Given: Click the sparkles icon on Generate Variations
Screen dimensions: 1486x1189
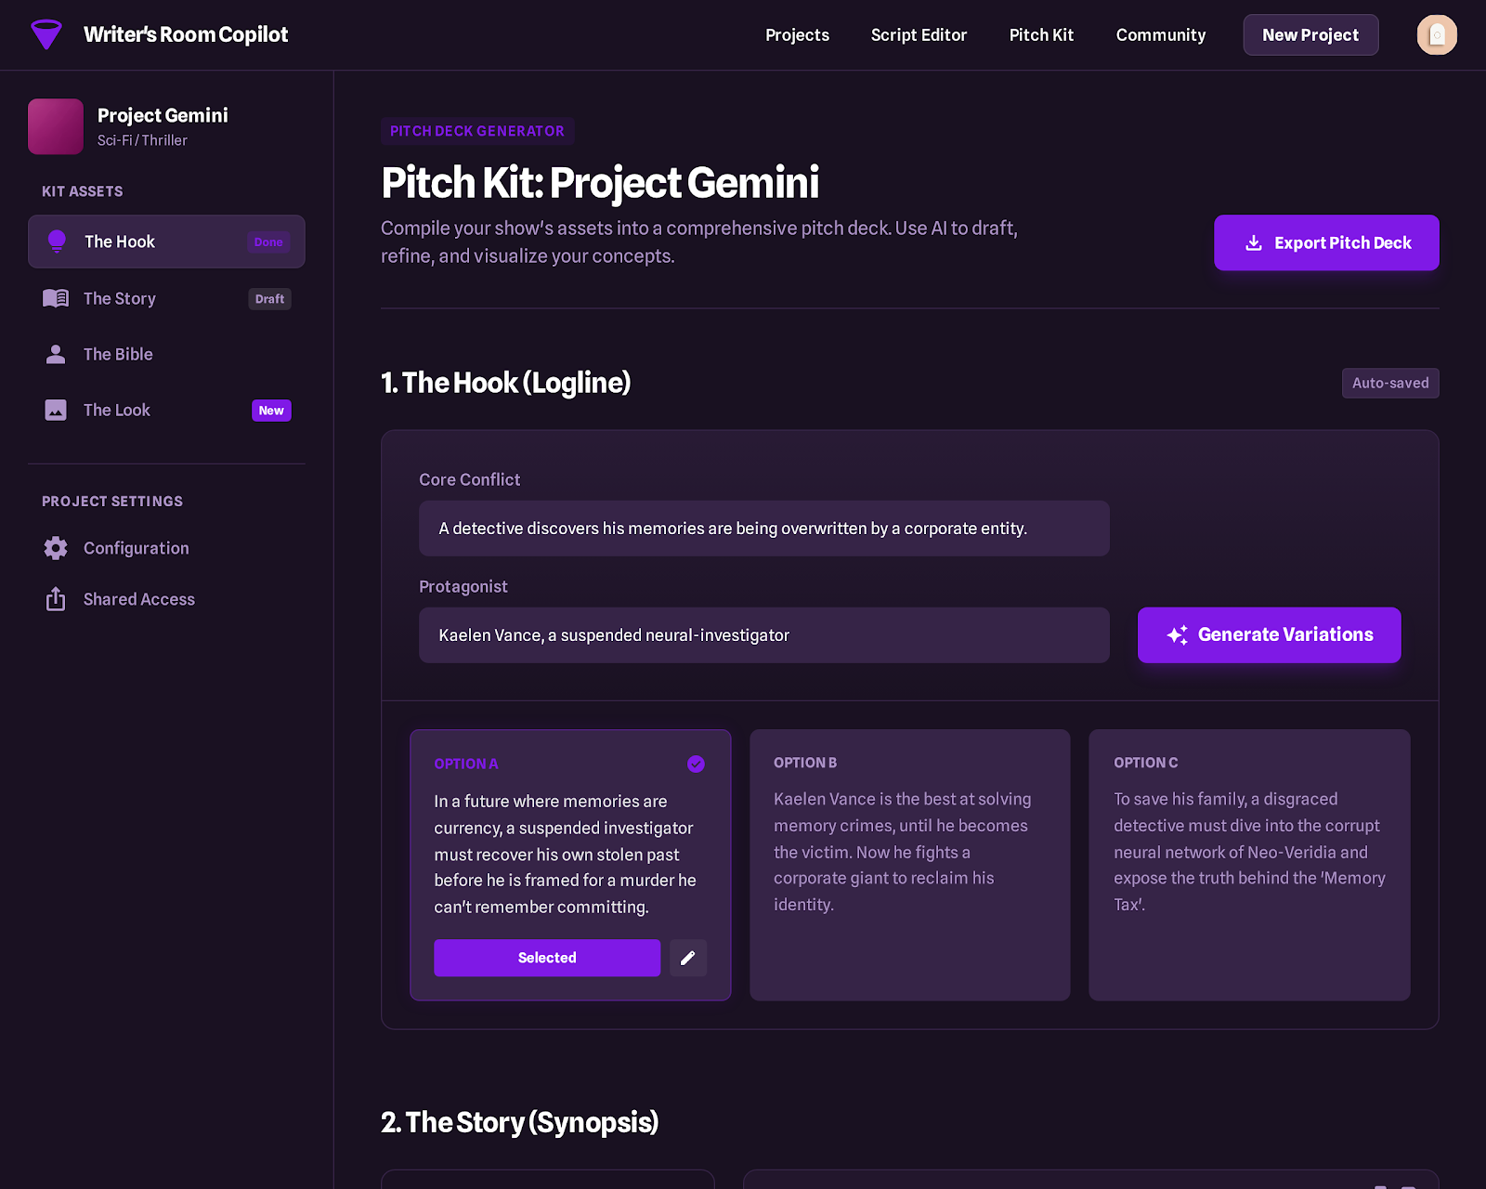Looking at the screenshot, I should click(x=1178, y=634).
